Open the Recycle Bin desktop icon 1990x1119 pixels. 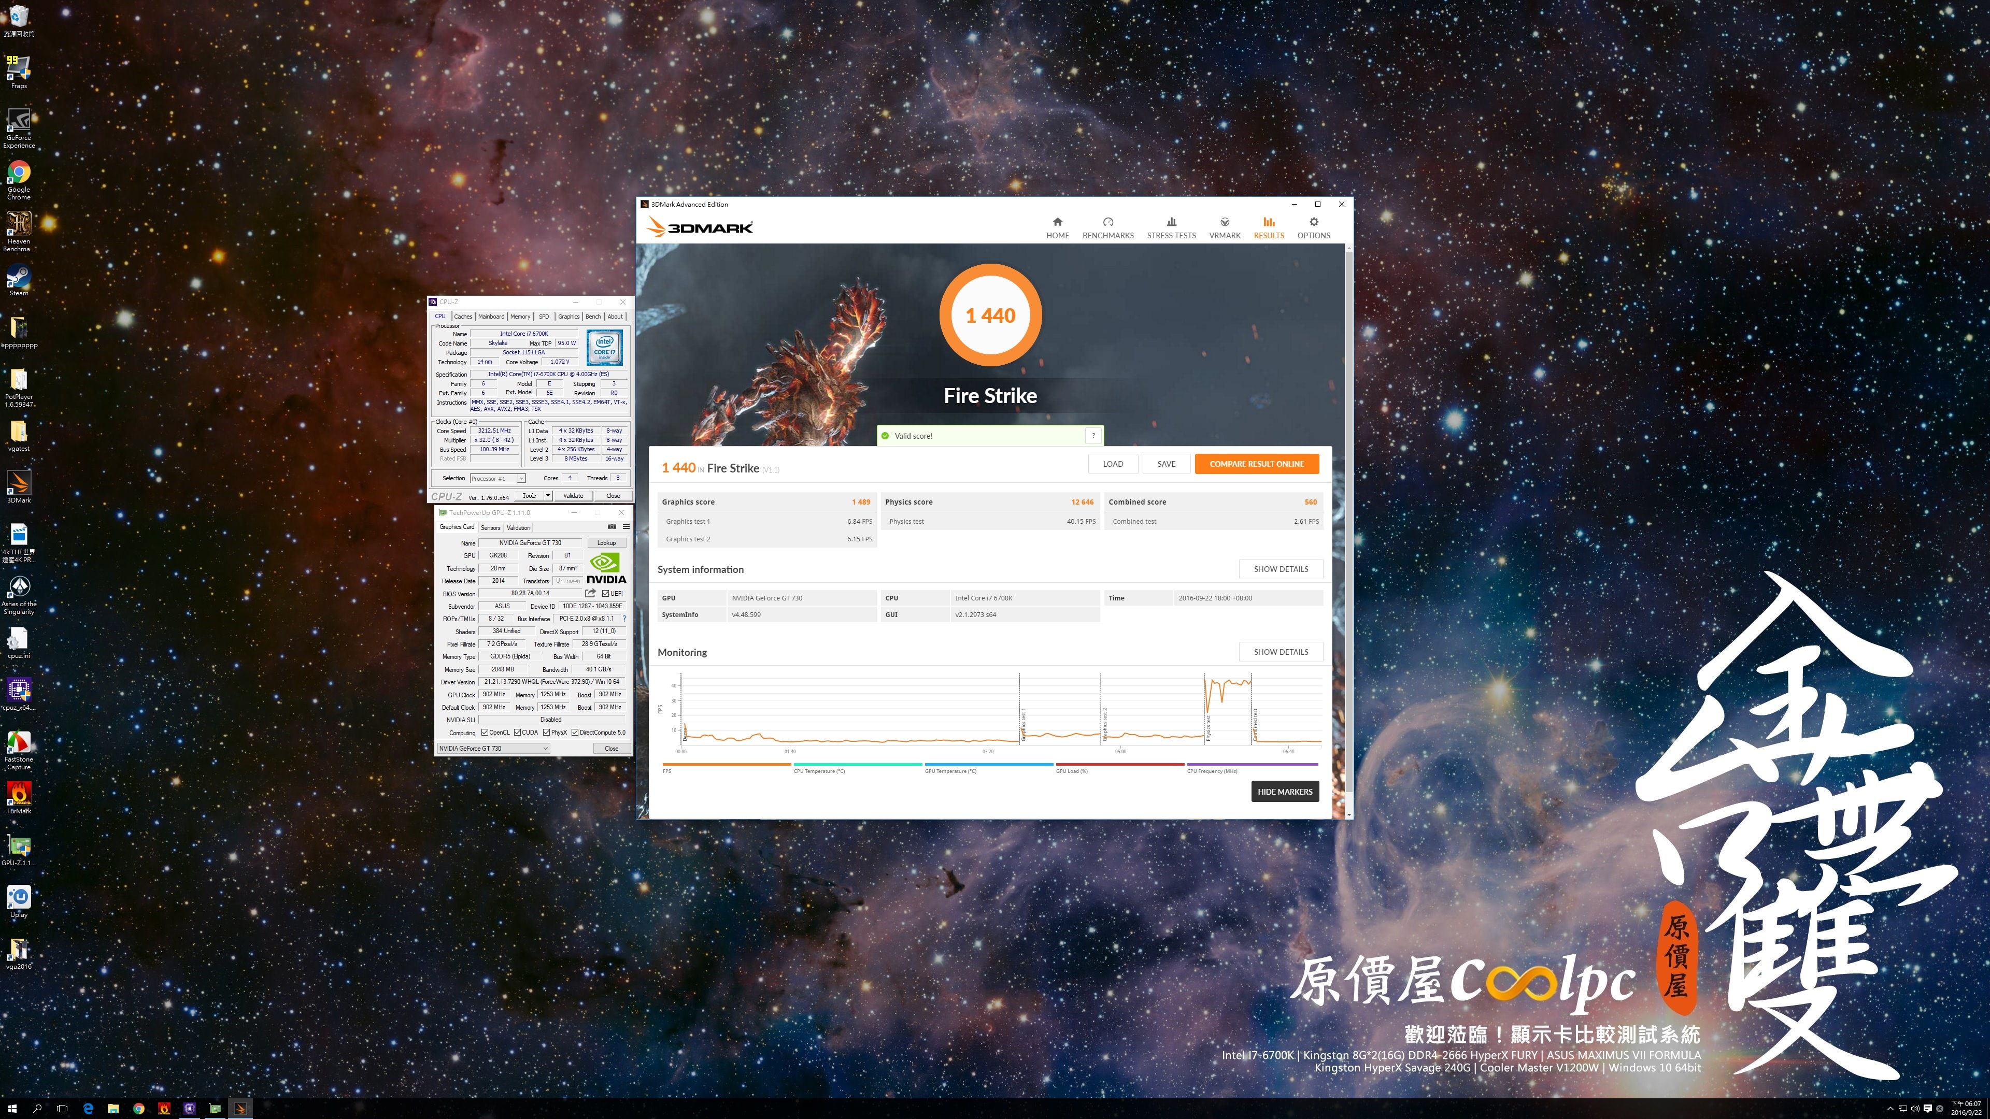point(19,20)
